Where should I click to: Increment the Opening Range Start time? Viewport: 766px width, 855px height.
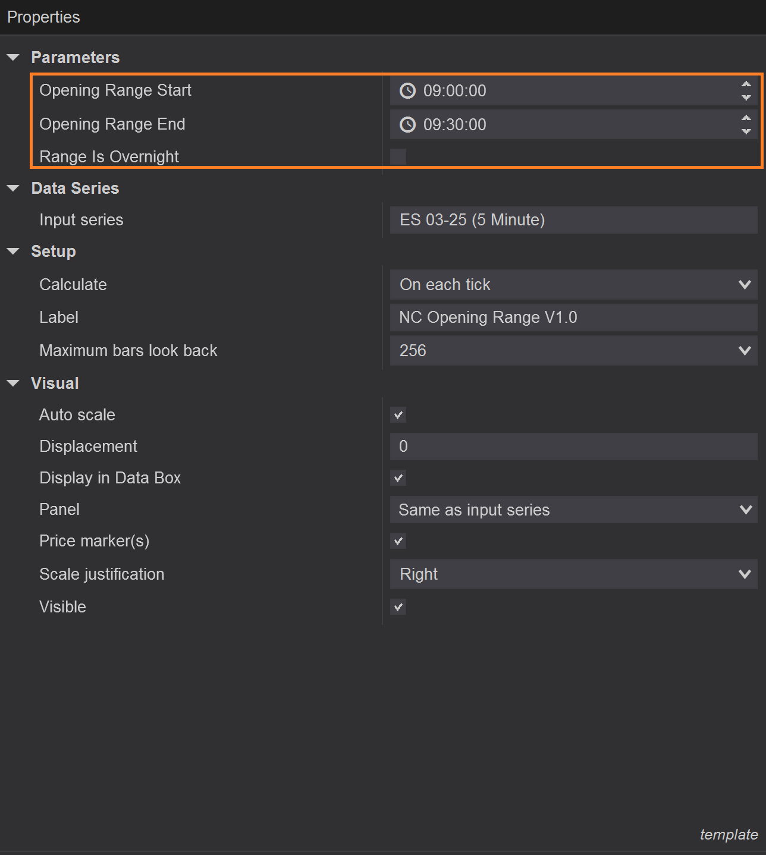point(746,84)
